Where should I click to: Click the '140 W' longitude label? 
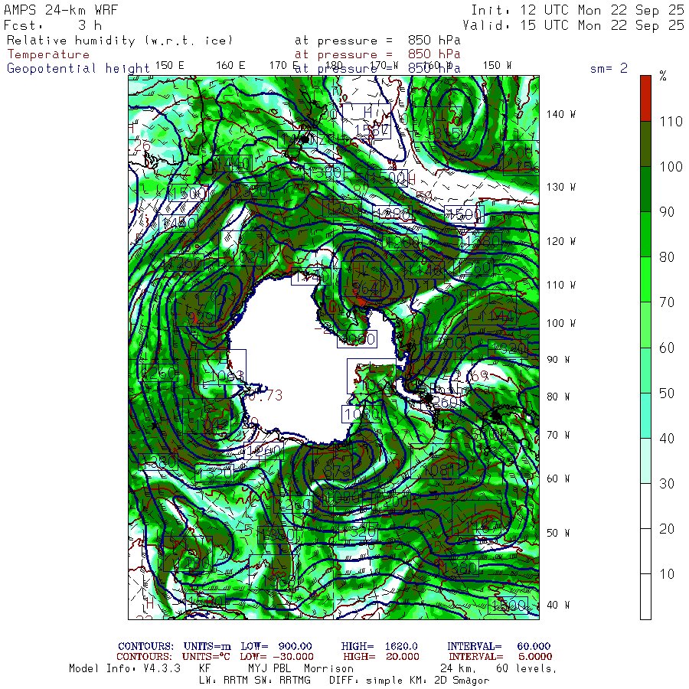[560, 114]
